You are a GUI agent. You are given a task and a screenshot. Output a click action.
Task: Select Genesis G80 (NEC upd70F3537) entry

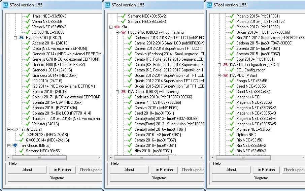pyautogui.click(x=58, y=64)
